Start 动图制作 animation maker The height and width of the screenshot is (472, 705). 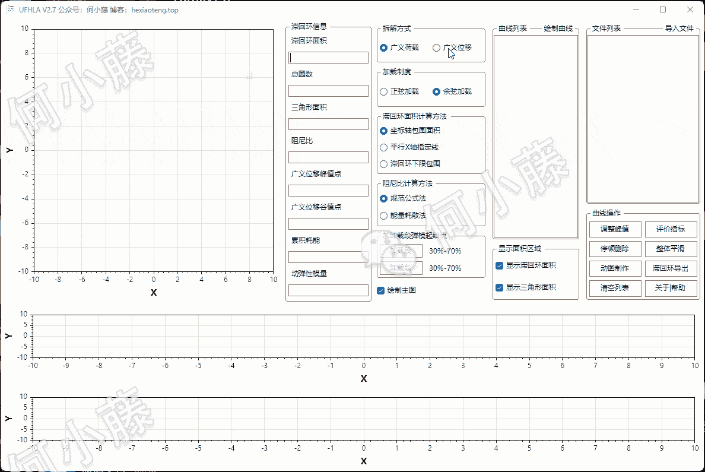[615, 268]
